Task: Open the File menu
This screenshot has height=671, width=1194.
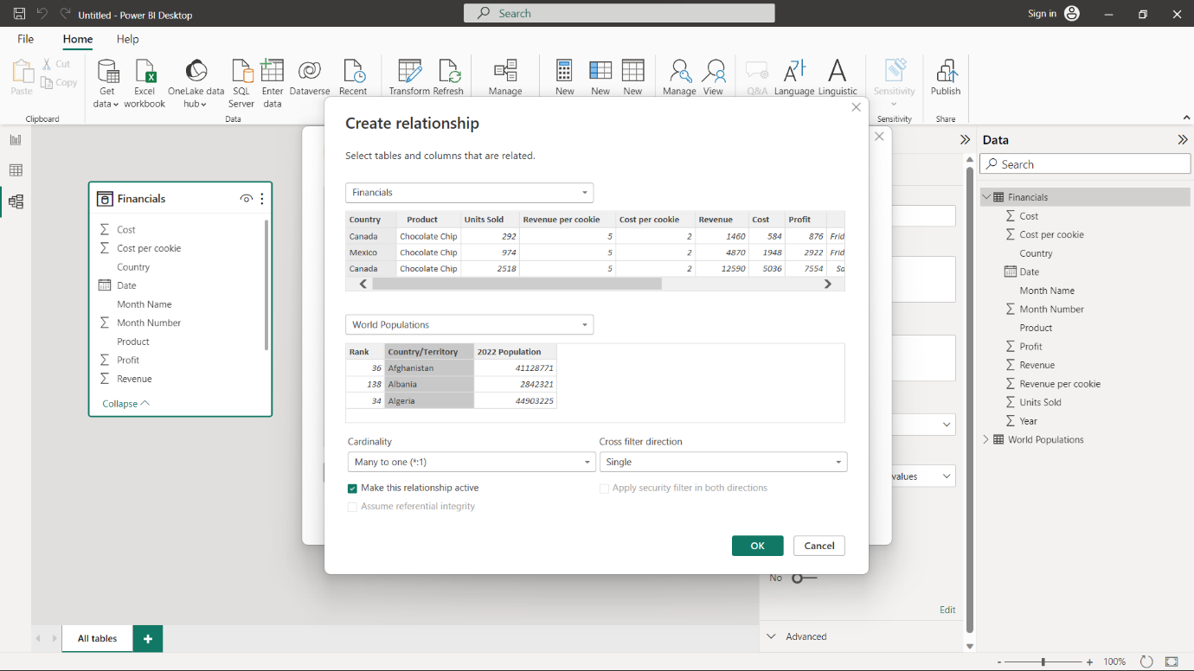Action: point(26,39)
